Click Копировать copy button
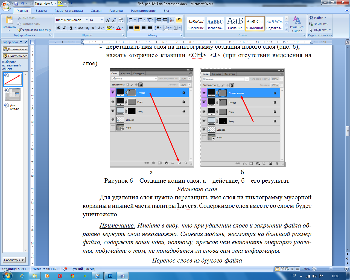The image size is (350, 280). [x=29, y=24]
